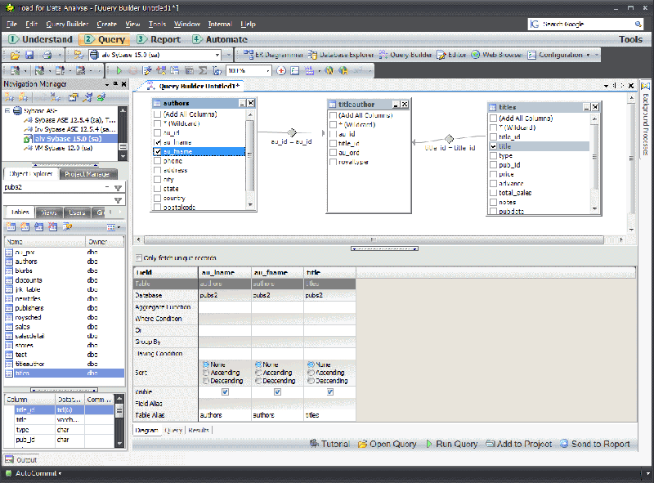Click the Add to Project button

pos(521,442)
